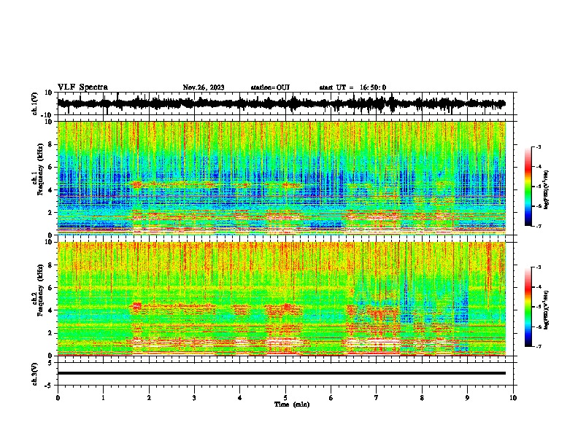Click time axis tick label "5"

pyautogui.click(x=285, y=398)
